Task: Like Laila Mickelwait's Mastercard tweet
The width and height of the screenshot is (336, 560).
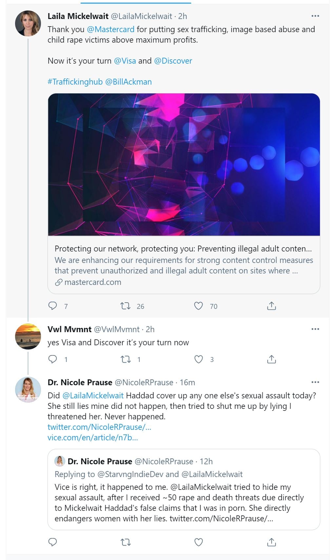Action: click(198, 306)
